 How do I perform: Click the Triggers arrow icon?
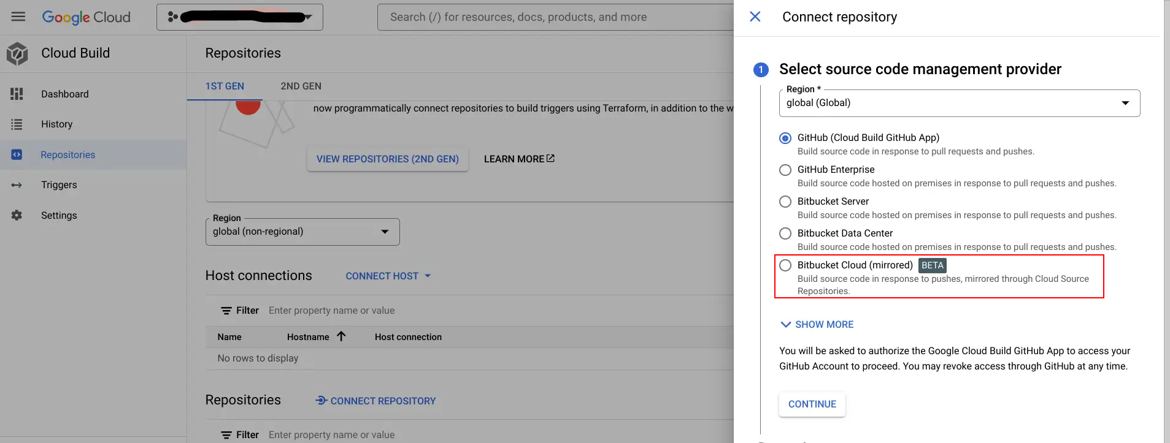[17, 185]
